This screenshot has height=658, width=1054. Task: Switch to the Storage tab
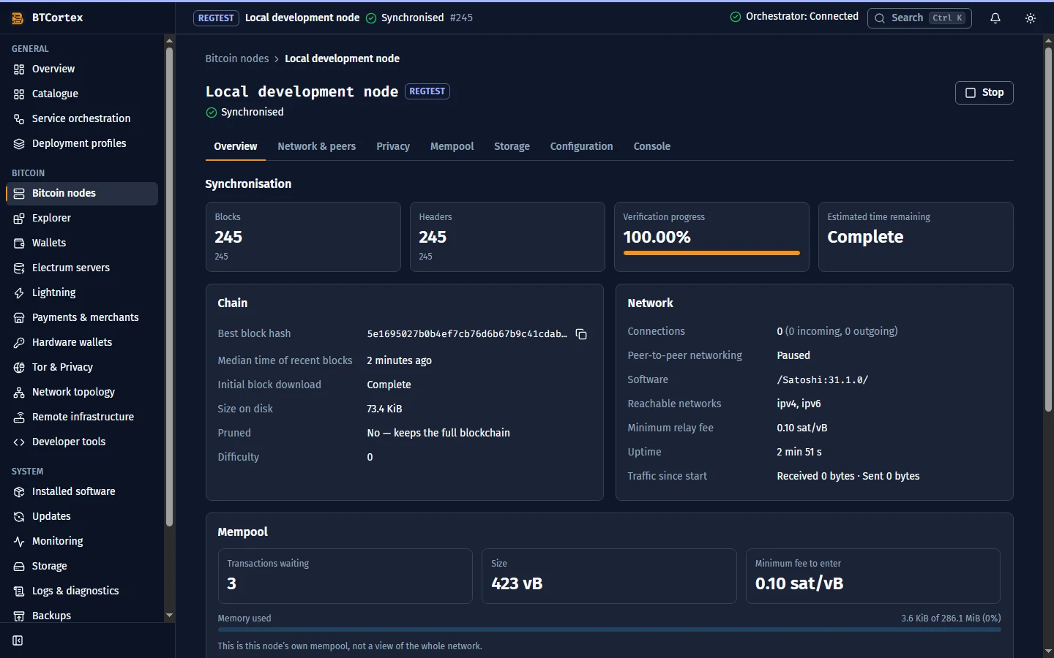512,146
